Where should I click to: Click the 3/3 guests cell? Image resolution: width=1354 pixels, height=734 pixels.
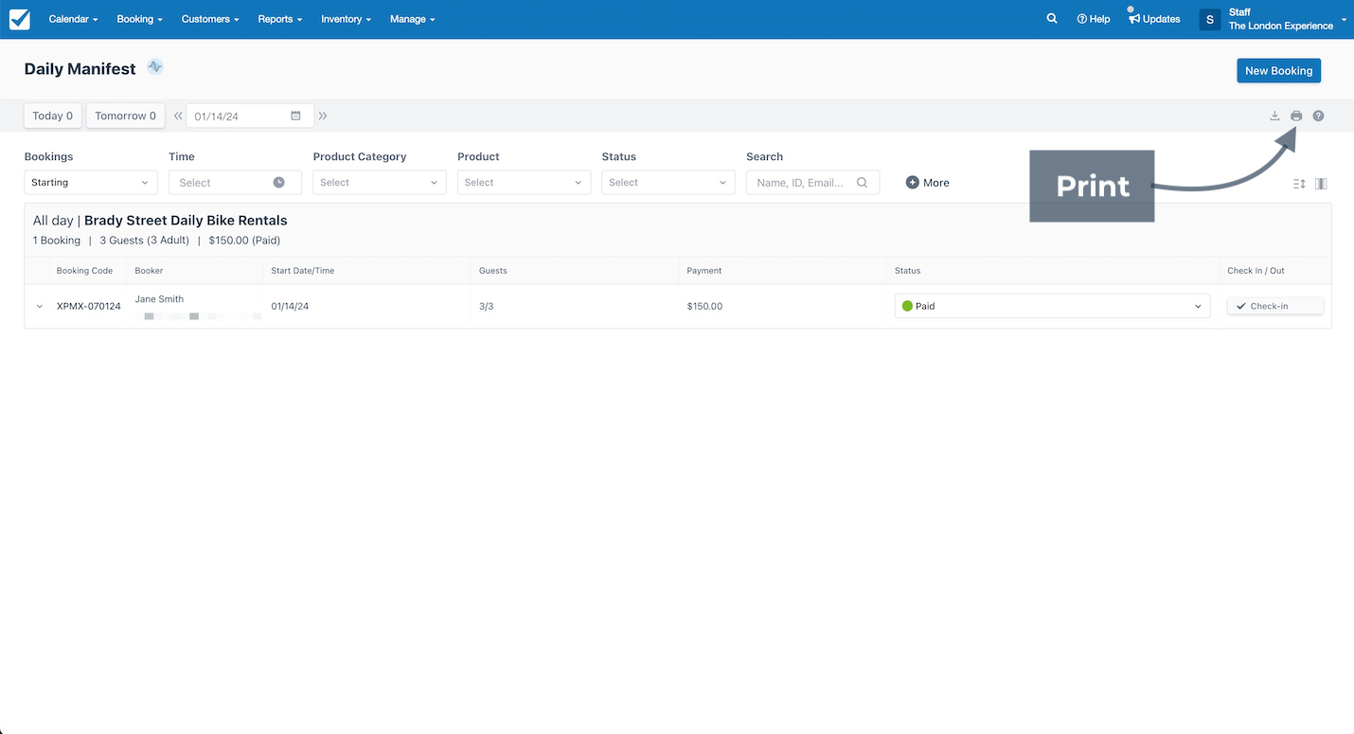coord(486,307)
